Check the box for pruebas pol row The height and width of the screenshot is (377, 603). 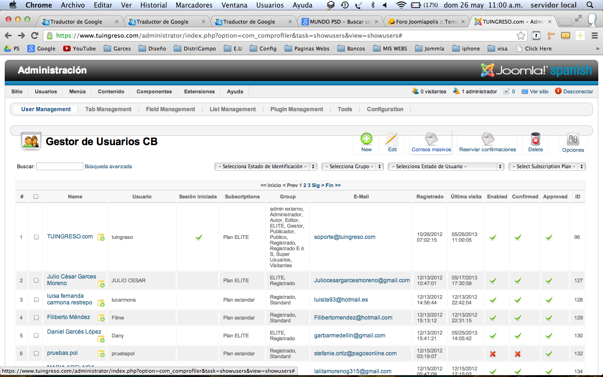click(36, 353)
